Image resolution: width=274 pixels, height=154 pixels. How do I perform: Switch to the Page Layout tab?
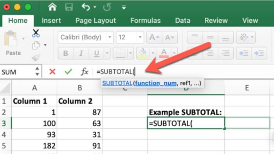pos(96,21)
